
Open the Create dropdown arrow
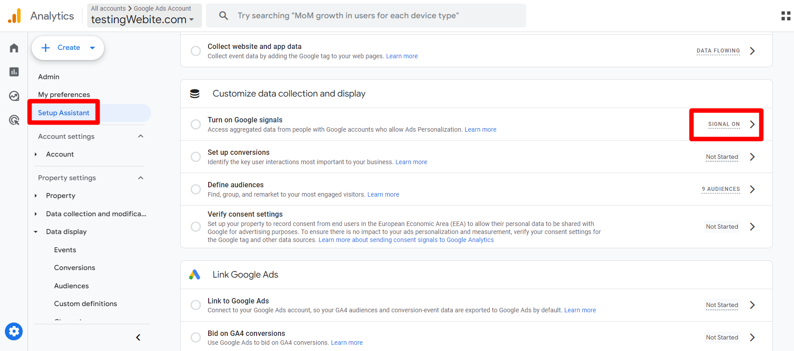pos(93,48)
